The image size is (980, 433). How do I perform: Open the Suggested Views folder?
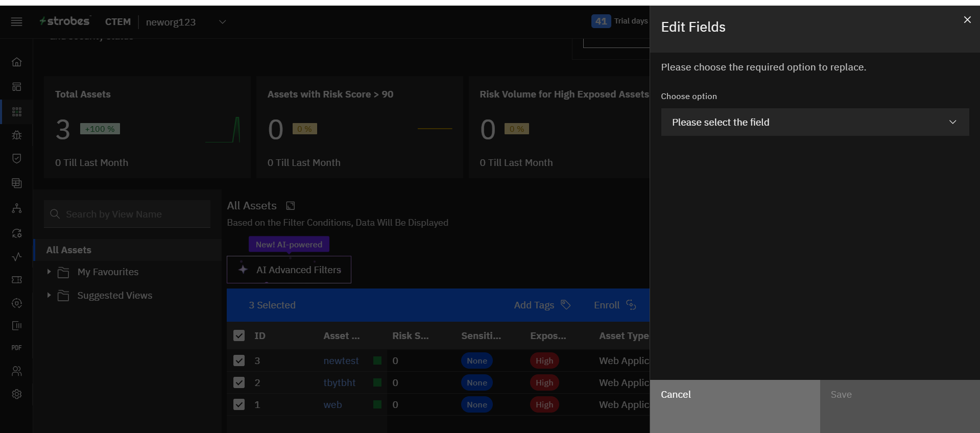[49, 295]
